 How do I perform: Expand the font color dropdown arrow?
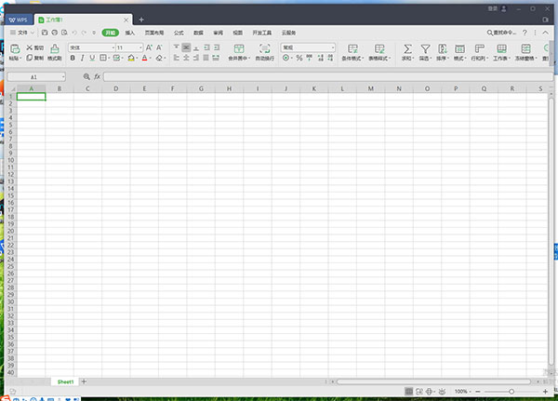pyautogui.click(x=150, y=58)
